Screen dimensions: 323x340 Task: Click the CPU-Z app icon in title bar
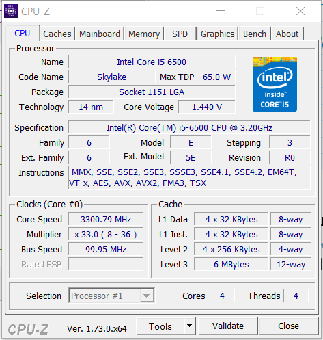(x=11, y=11)
